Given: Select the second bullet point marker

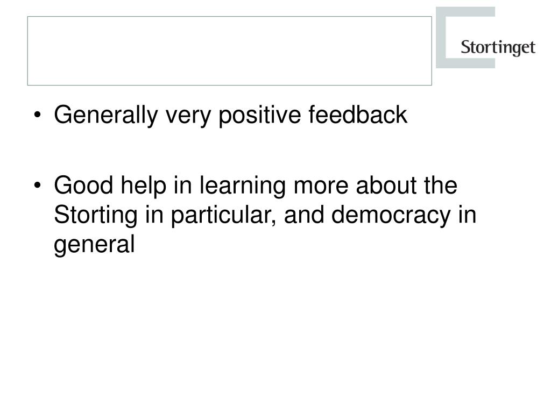Looking at the screenshot, I should (x=38, y=185).
